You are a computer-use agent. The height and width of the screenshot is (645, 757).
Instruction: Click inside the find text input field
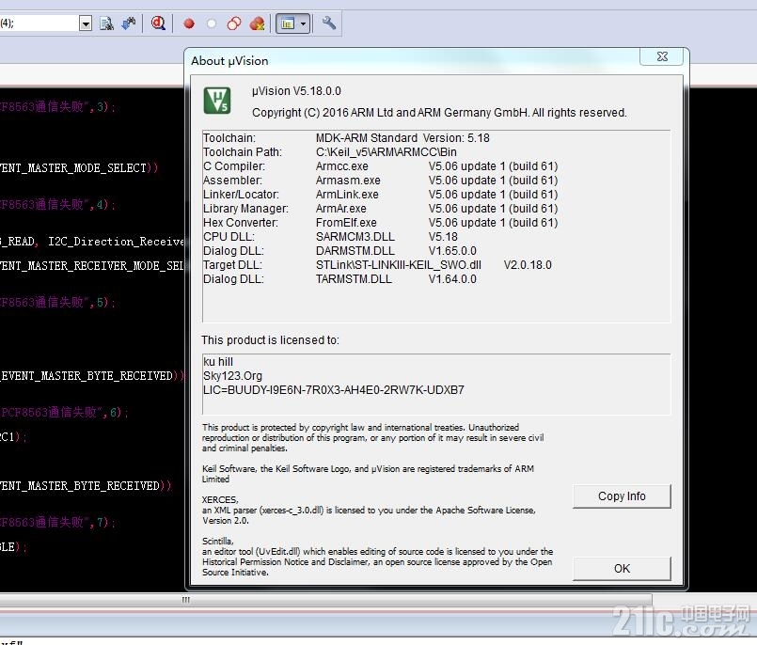coord(39,24)
